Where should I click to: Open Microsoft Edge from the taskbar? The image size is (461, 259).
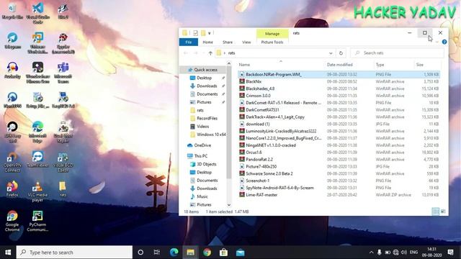pyautogui.click(x=174, y=253)
